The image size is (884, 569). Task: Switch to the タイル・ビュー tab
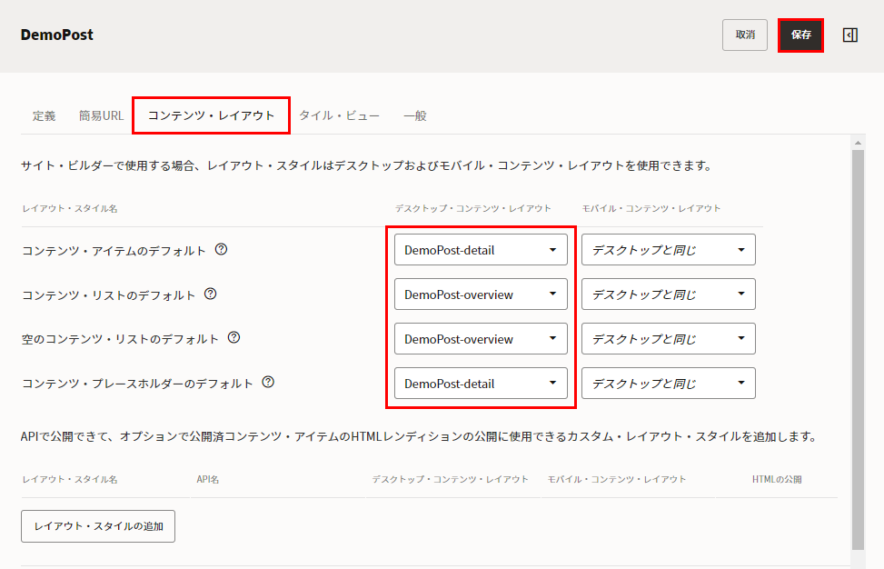pos(341,115)
